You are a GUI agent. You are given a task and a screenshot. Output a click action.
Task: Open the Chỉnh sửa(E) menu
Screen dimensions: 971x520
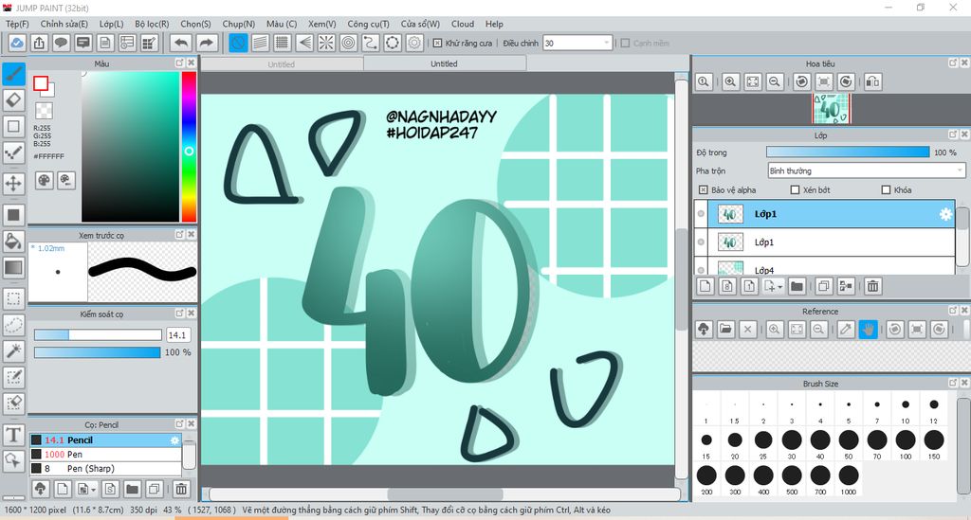coord(64,24)
